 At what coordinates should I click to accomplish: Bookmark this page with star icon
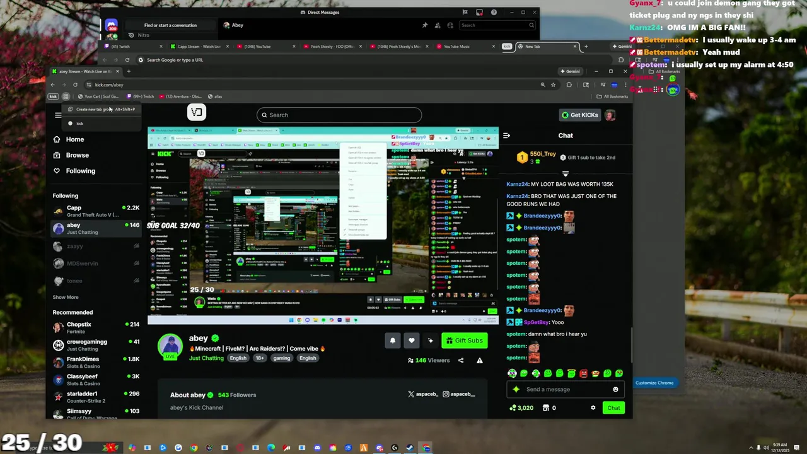coord(553,84)
